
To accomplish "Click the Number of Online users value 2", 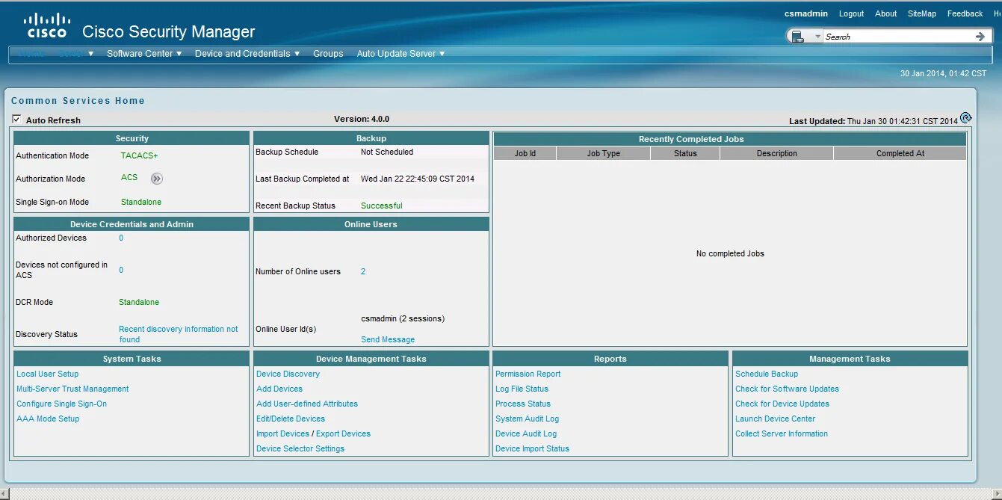I will 363,271.
